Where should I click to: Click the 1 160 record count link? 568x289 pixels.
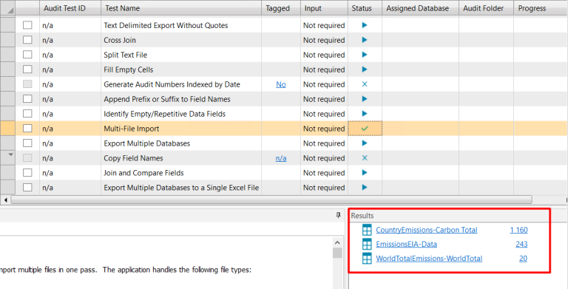[x=518, y=230]
